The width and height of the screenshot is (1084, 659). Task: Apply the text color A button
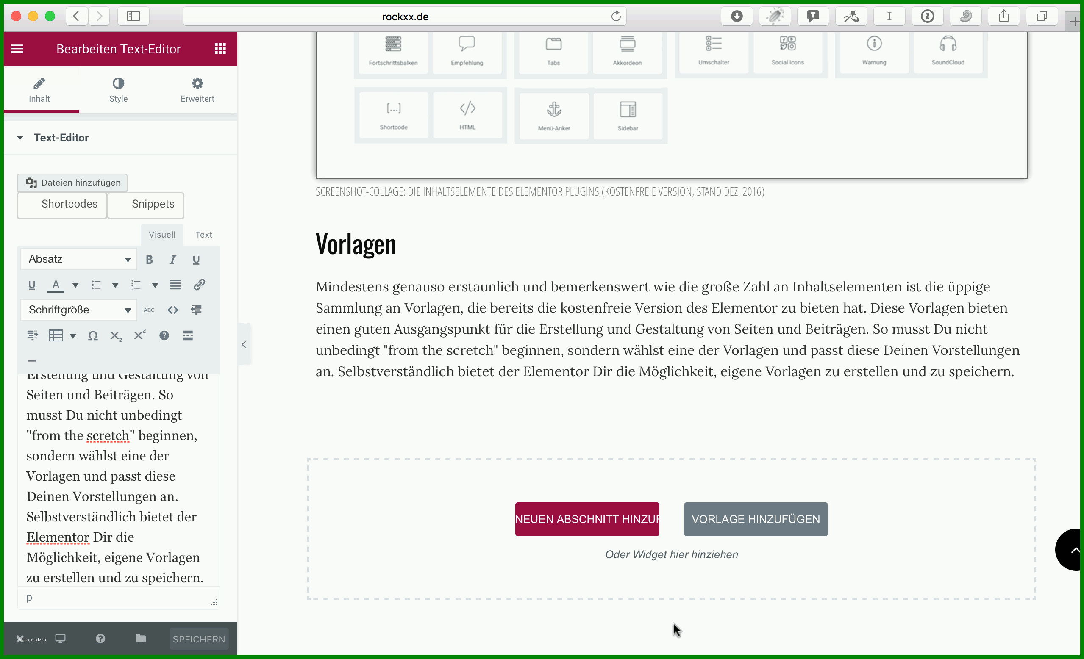pos(56,285)
